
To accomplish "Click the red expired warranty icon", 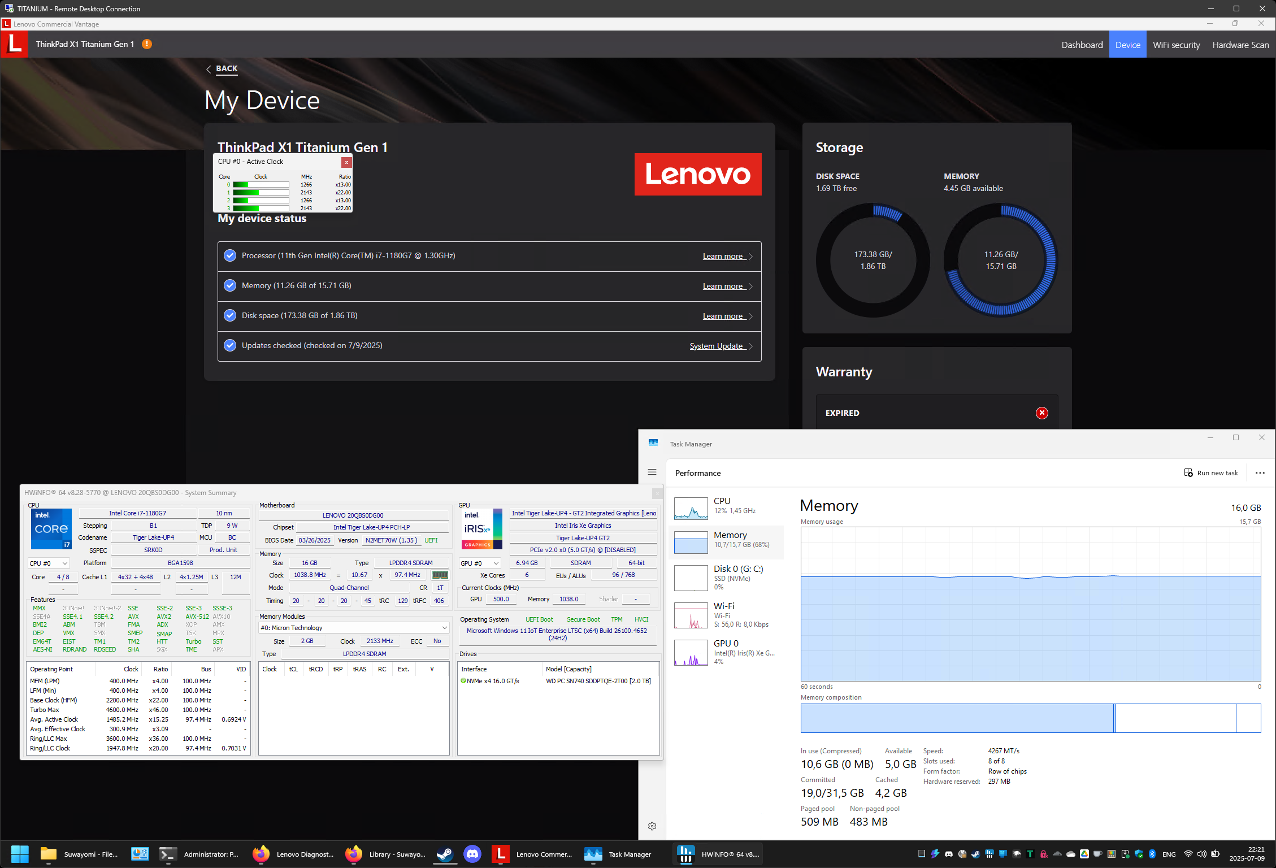I will pyautogui.click(x=1041, y=413).
